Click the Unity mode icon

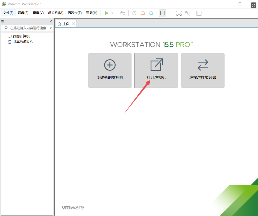[187, 13]
